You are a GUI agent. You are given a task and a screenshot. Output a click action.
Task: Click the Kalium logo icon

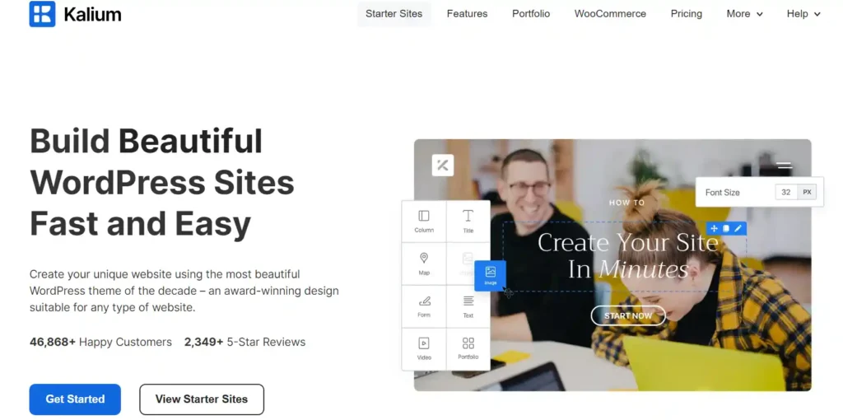42,14
